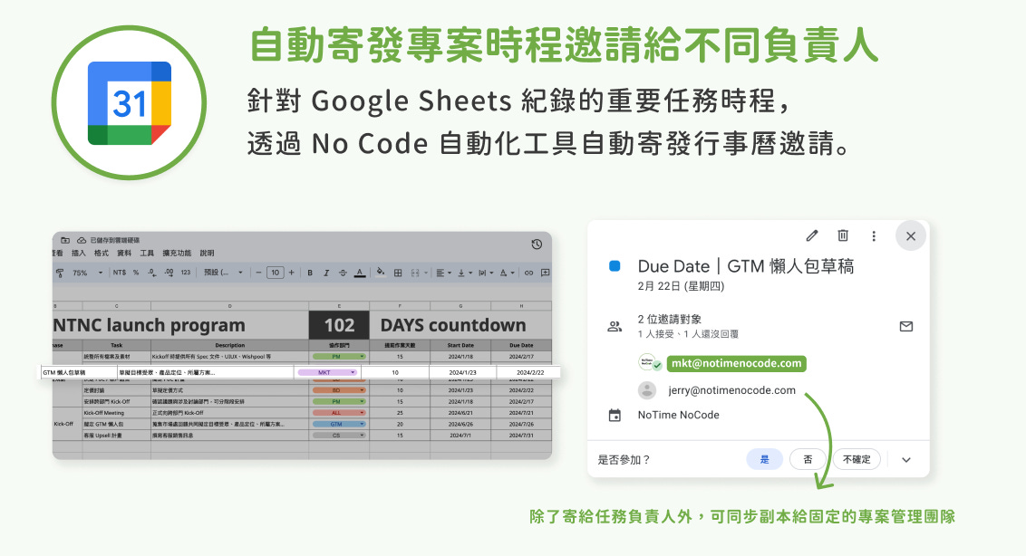The image size is (1026, 556).
Task: Close the calendar event popup
Action: [x=910, y=236]
